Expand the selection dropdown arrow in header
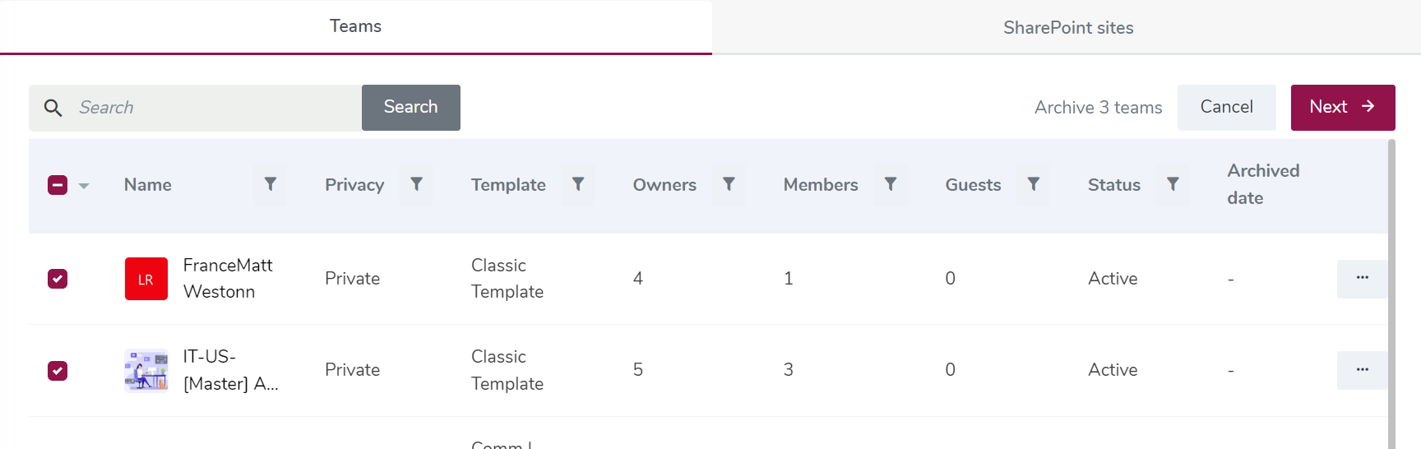Screen dimensions: 1421x449 click(x=84, y=186)
